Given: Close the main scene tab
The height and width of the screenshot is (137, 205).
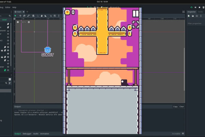Looking at the screenshot, I should 24,12.
